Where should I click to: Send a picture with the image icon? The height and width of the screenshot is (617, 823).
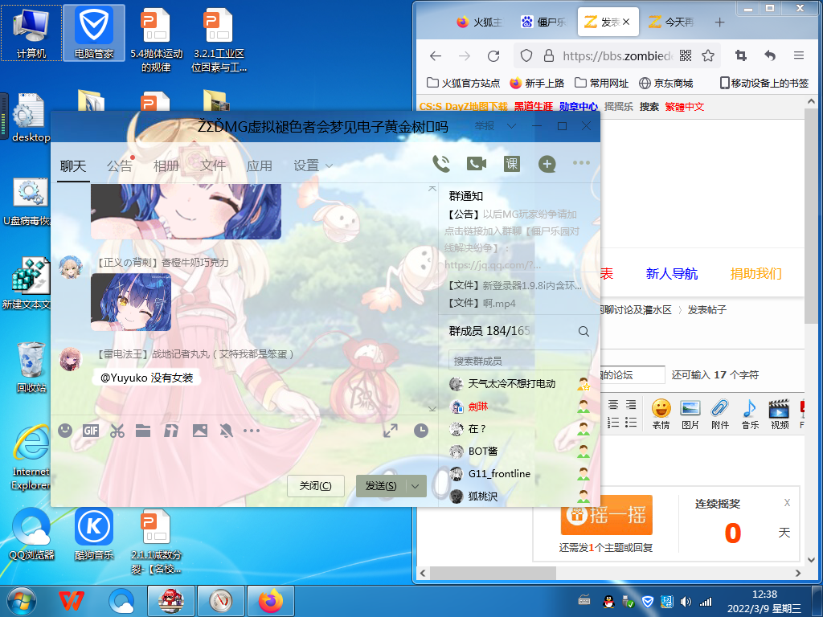click(200, 431)
